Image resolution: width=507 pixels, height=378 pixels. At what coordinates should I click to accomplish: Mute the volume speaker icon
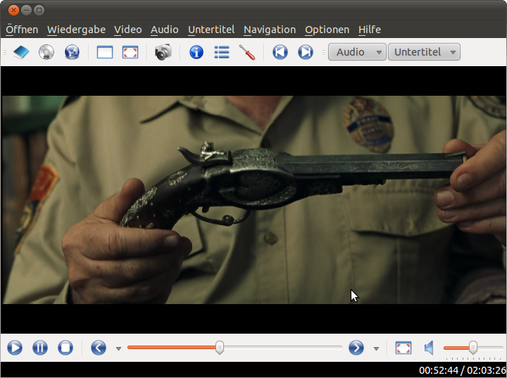coord(429,348)
